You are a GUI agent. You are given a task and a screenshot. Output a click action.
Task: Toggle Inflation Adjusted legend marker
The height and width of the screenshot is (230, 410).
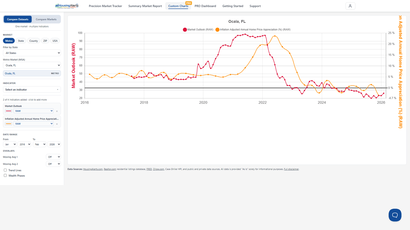pyautogui.click(x=217, y=30)
